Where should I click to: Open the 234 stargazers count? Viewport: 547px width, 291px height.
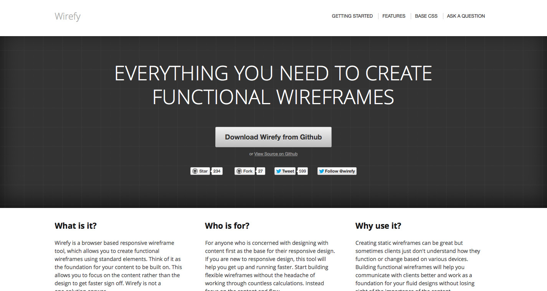[217, 171]
